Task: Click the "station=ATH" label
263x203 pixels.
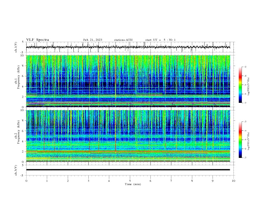Action: pos(123,40)
